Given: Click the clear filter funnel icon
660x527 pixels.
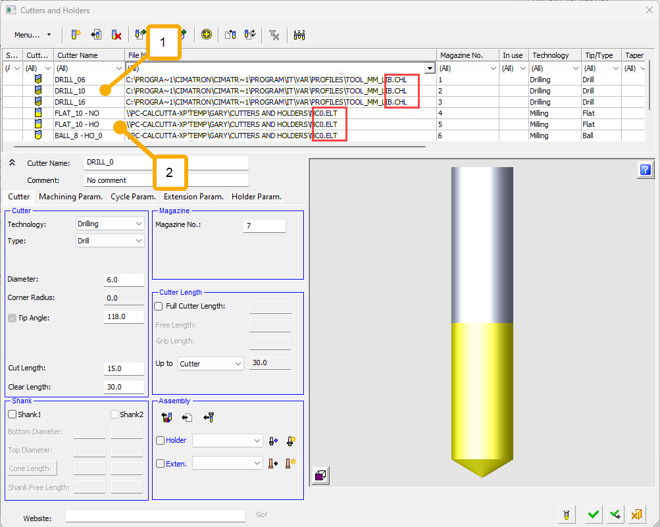Looking at the screenshot, I should coord(274,35).
